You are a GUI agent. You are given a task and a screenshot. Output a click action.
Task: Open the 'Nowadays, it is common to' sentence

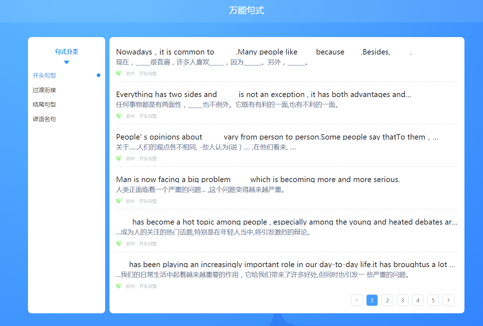(165, 52)
